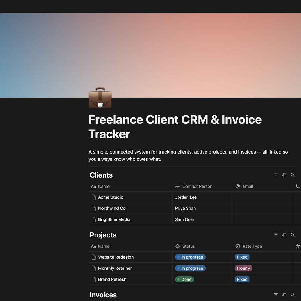Click empty Email cell for Northwind Co.
This screenshot has height=301, width=301.
pos(263,208)
